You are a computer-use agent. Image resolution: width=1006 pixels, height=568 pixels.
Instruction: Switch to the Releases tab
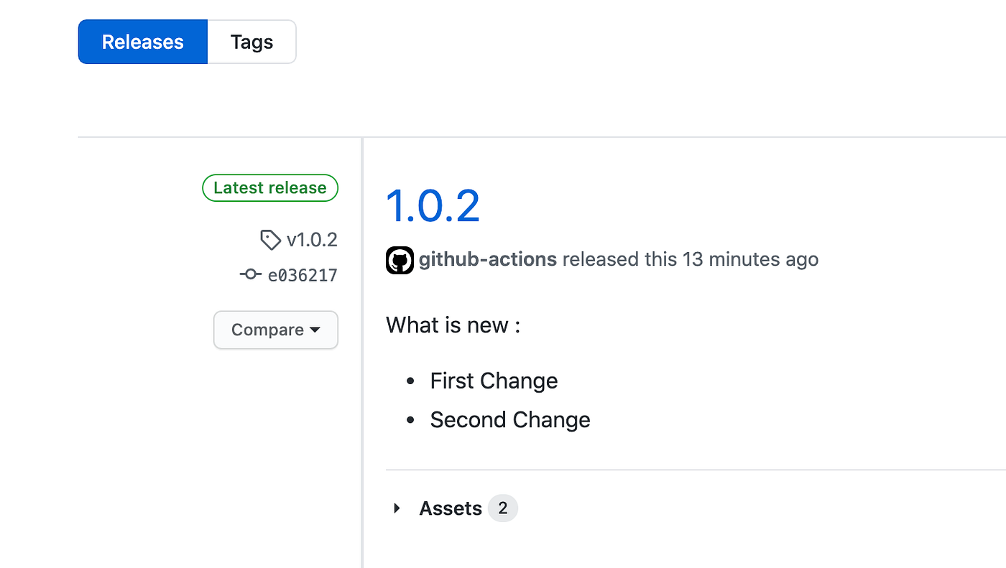[x=142, y=42]
